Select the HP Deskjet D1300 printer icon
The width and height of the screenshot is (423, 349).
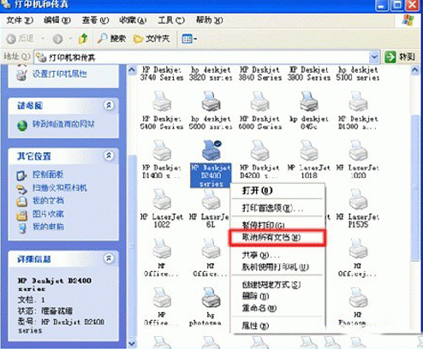pos(358,102)
